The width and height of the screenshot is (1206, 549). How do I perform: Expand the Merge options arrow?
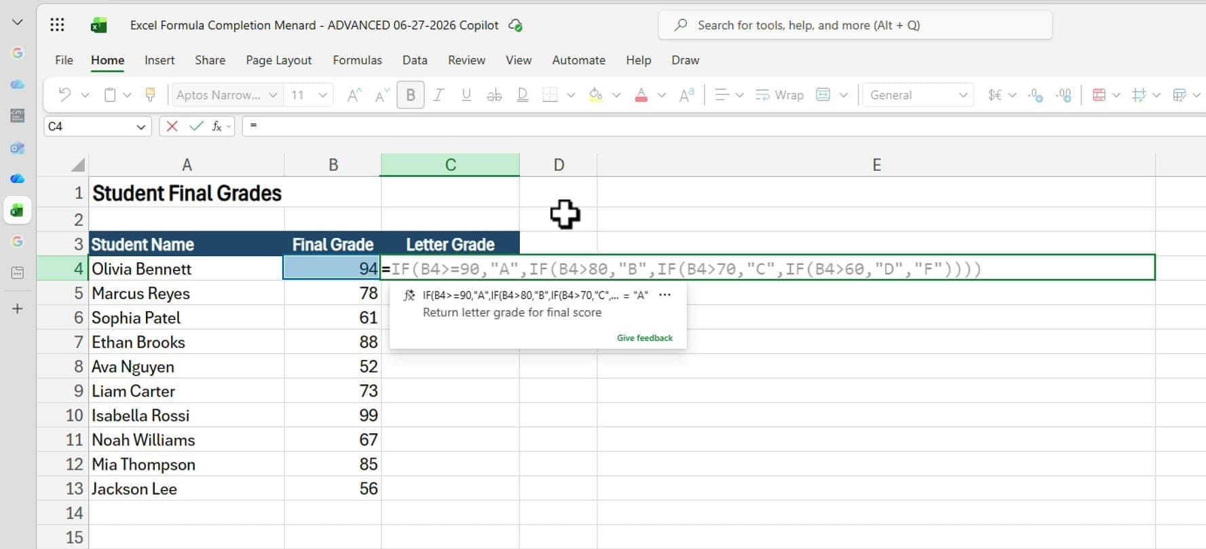[844, 95]
